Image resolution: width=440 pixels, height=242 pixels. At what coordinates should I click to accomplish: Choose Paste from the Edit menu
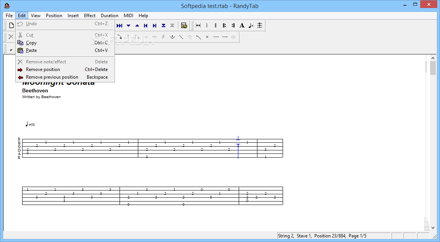coord(65,50)
